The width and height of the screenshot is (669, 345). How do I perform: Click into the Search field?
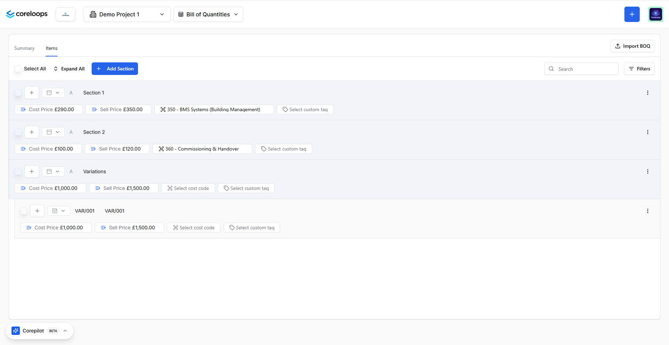(581, 69)
